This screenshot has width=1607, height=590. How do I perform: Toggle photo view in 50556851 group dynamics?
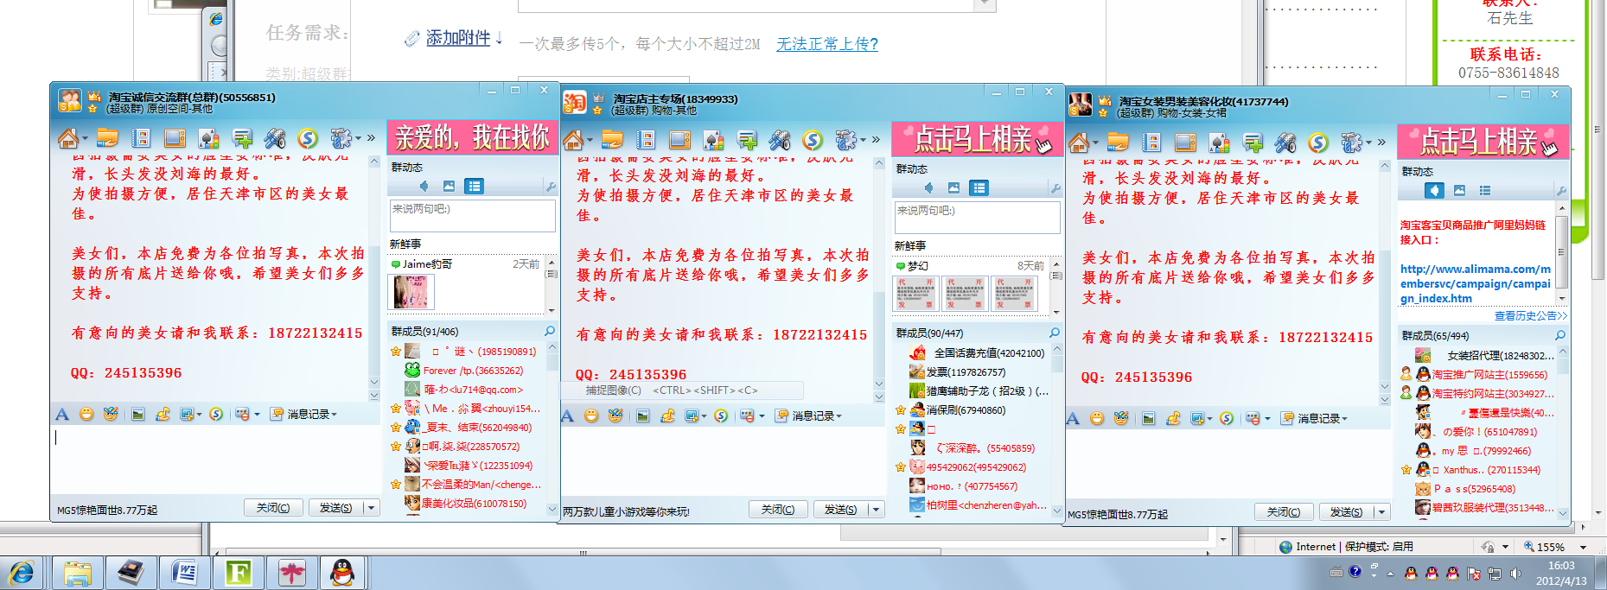(x=449, y=186)
